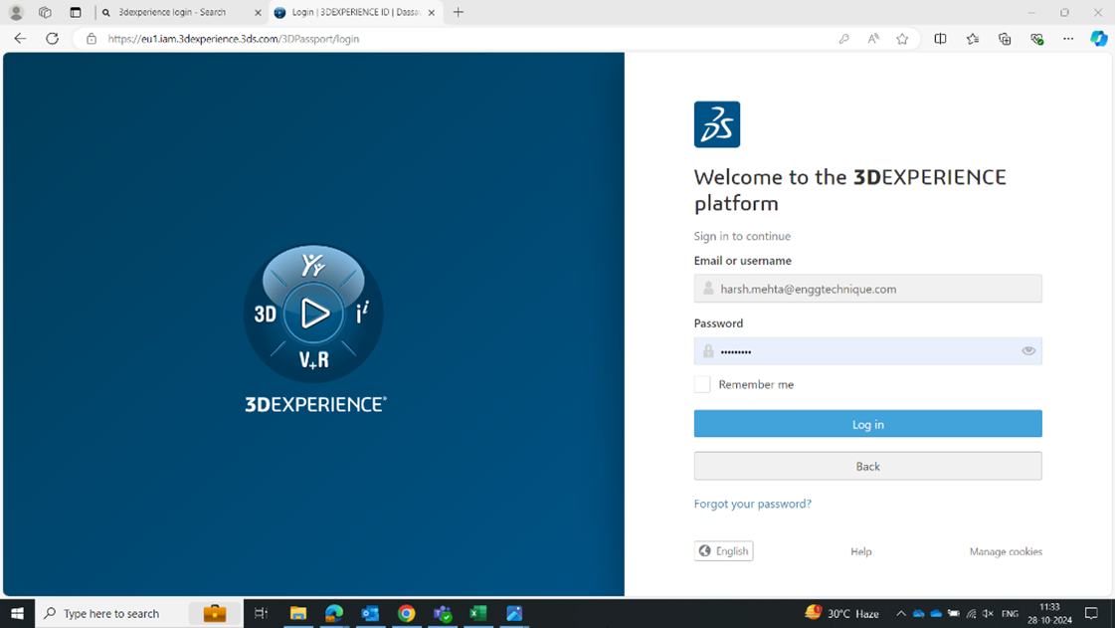Open the Forgot your password link
1115x628 pixels.
(752, 504)
